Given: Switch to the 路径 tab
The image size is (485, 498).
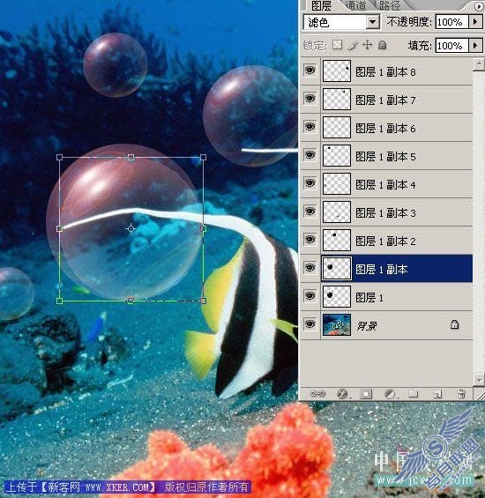Looking at the screenshot, I should [x=390, y=5].
